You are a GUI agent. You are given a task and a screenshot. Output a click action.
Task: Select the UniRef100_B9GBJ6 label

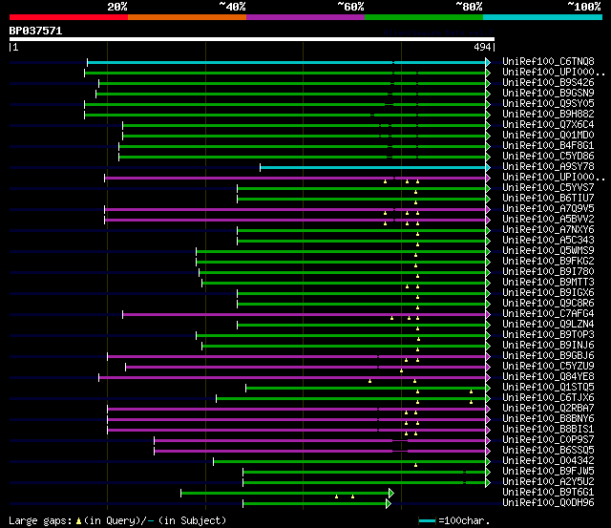click(548, 356)
